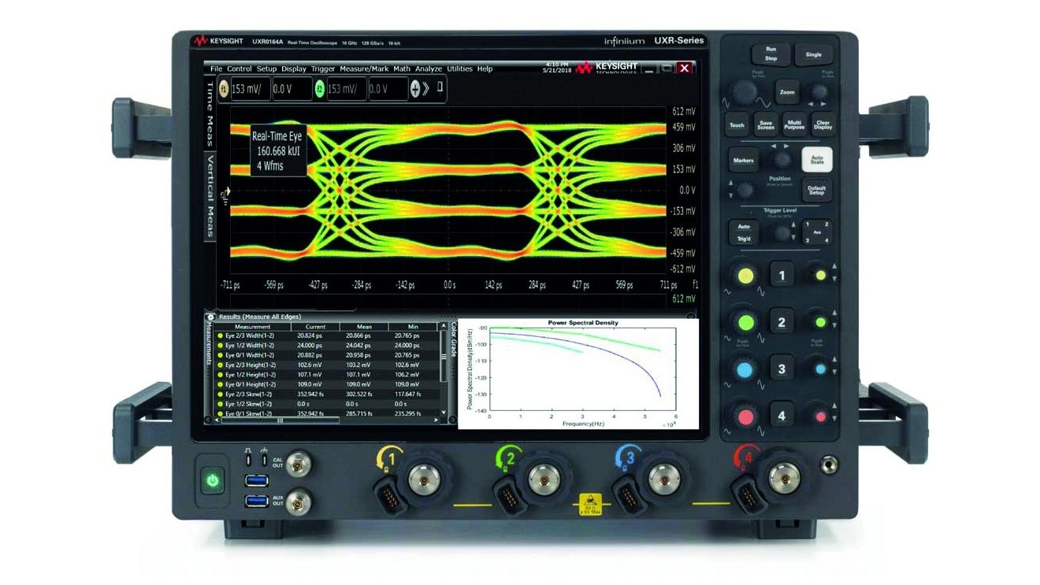Viewport: 1040px width, 585px height.
Task: Open the Measurements side tab in results
Action: click(x=210, y=343)
